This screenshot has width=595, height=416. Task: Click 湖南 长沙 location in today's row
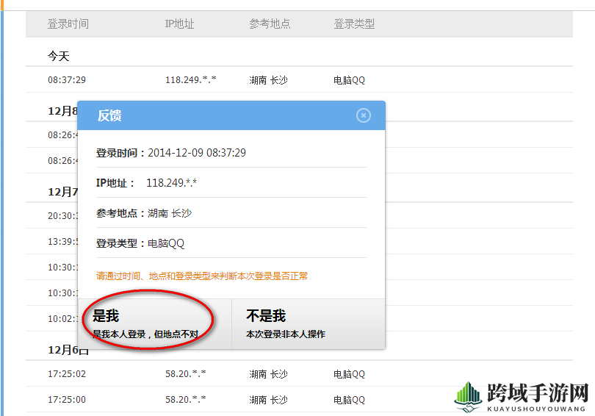pos(268,80)
